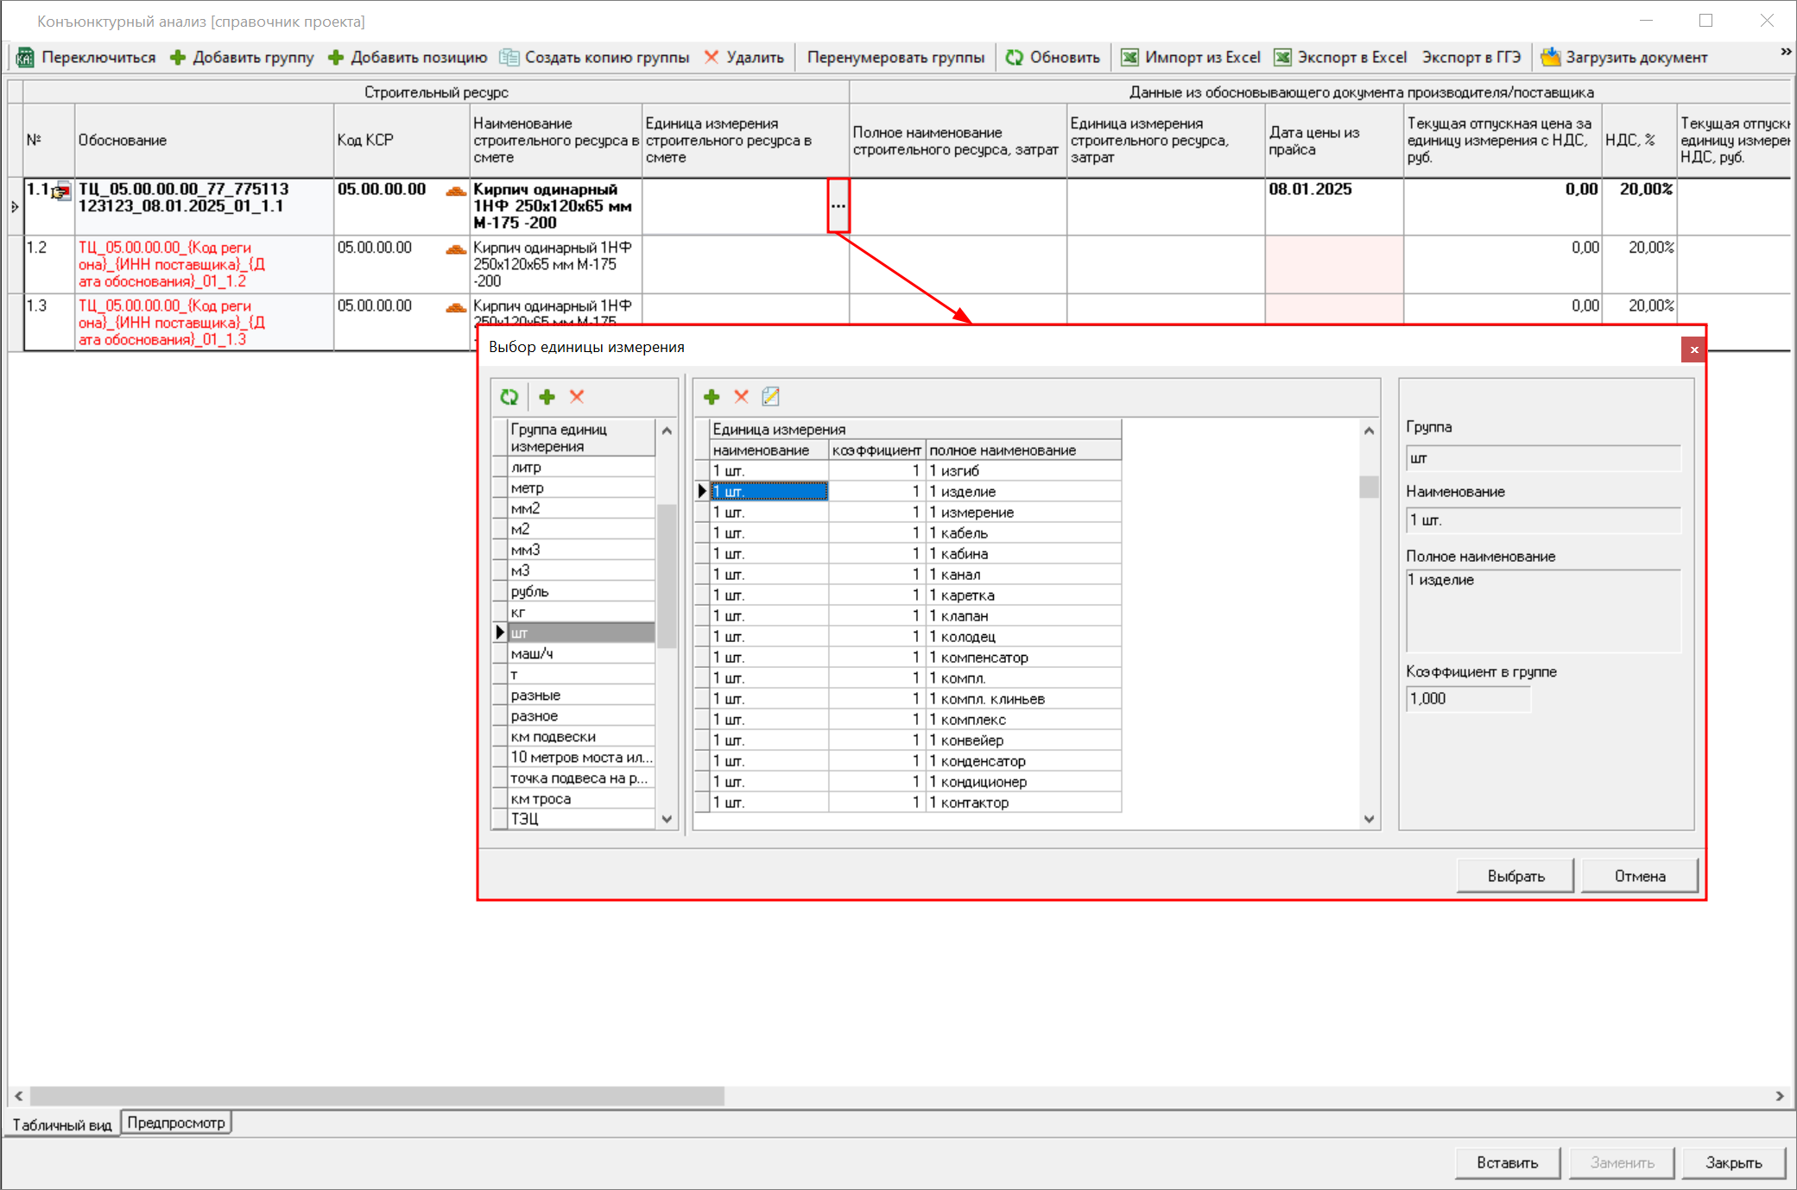The height and width of the screenshot is (1190, 1797).
Task: Select the row with 1 колодец
Action: pos(915,636)
